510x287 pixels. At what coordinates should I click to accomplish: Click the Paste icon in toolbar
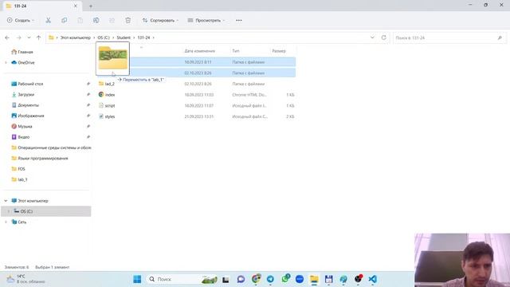coord(80,20)
